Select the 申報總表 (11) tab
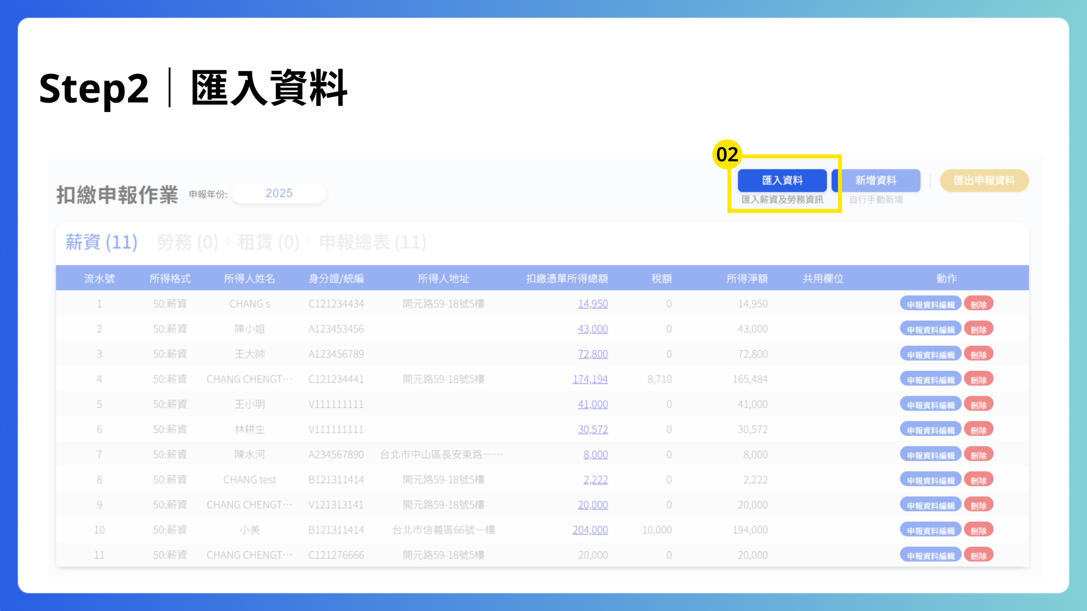The width and height of the screenshot is (1087, 611). click(x=372, y=242)
